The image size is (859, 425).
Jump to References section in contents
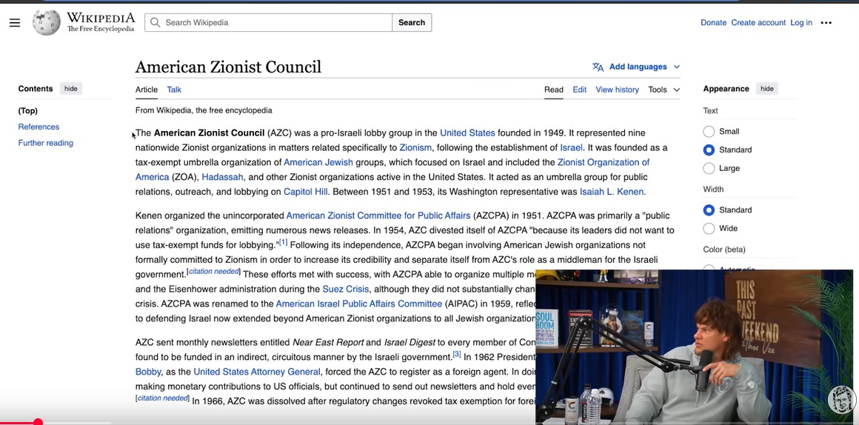pyautogui.click(x=39, y=127)
